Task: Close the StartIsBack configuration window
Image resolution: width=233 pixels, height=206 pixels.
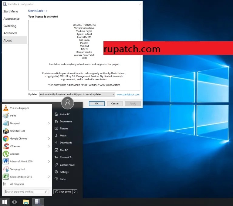Action: click(139, 4)
